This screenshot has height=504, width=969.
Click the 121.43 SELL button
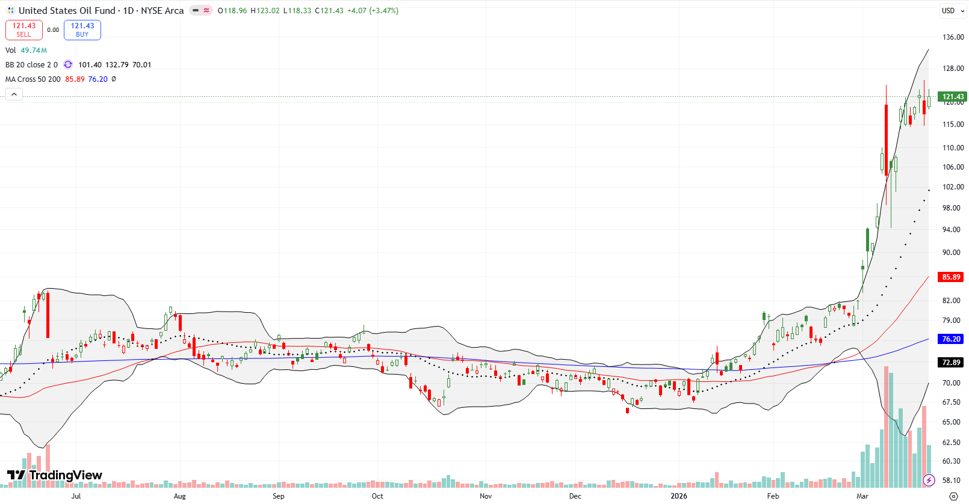[24, 29]
